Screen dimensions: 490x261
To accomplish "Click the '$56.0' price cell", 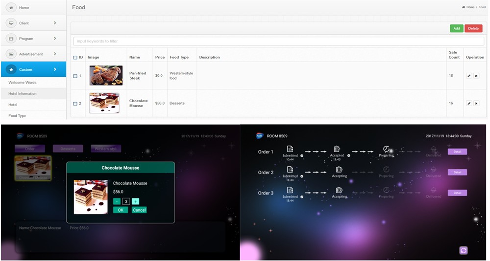I will [x=160, y=103].
